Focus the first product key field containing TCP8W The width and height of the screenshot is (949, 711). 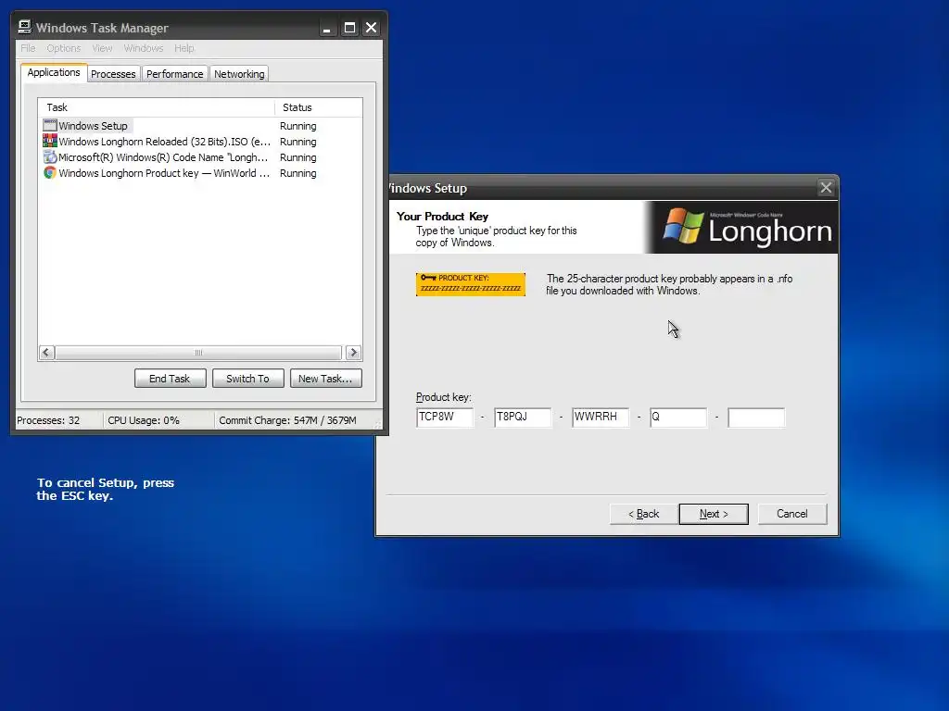coord(445,418)
